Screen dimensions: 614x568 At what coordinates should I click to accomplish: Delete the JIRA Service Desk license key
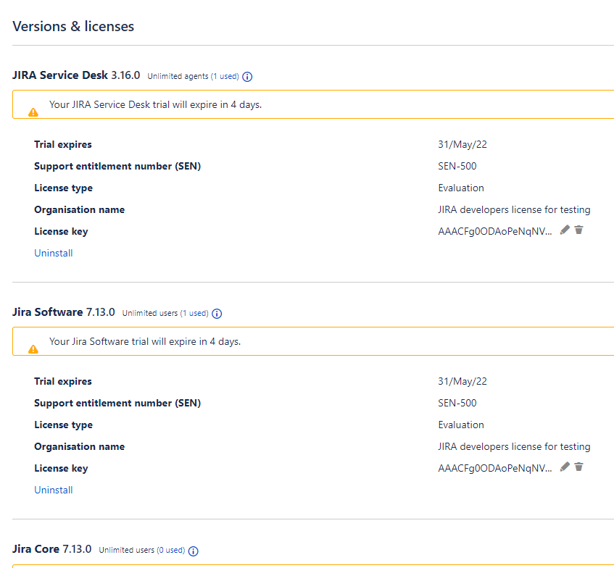tap(578, 230)
